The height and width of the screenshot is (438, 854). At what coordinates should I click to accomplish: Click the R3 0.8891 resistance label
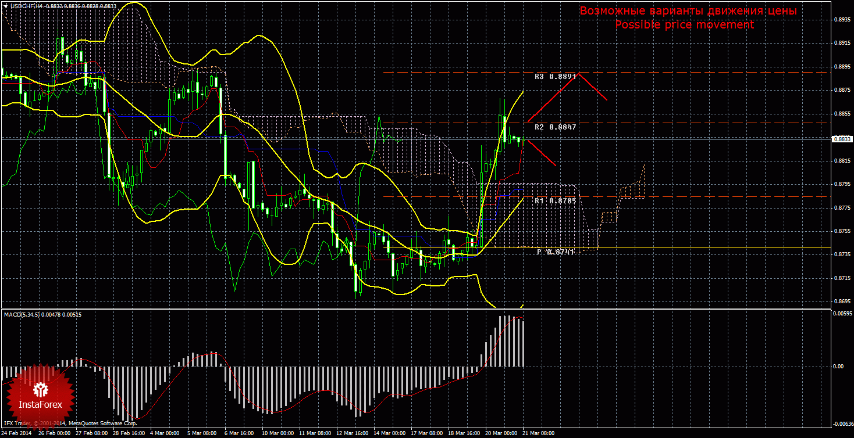(556, 76)
